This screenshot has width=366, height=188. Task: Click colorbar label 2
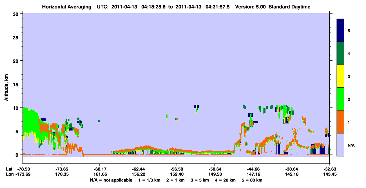click(349, 99)
